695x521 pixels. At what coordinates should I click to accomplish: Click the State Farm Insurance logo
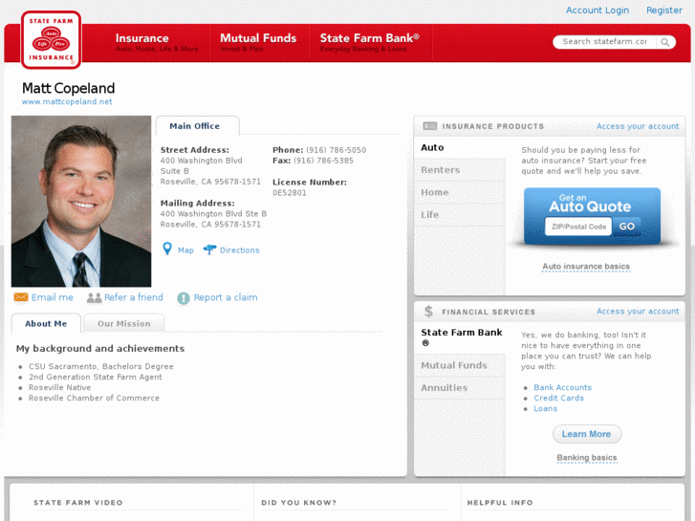51,40
